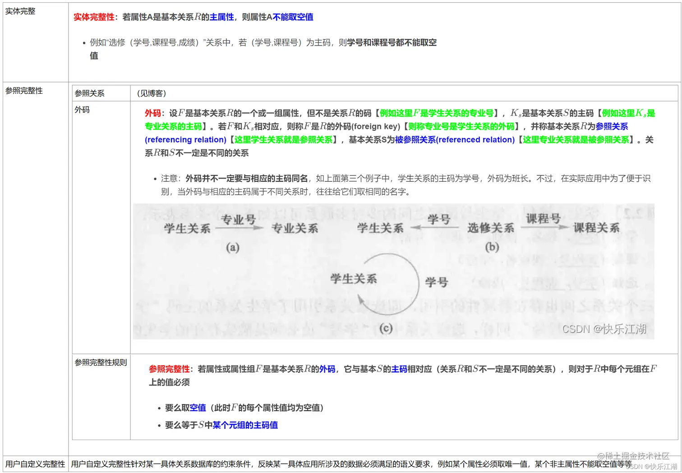Click the (见博客) reference text
This screenshot has width=682, height=473.
(151, 93)
